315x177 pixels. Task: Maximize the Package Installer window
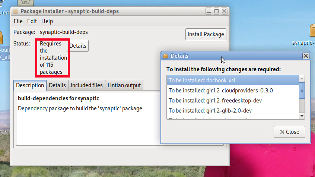point(217,11)
